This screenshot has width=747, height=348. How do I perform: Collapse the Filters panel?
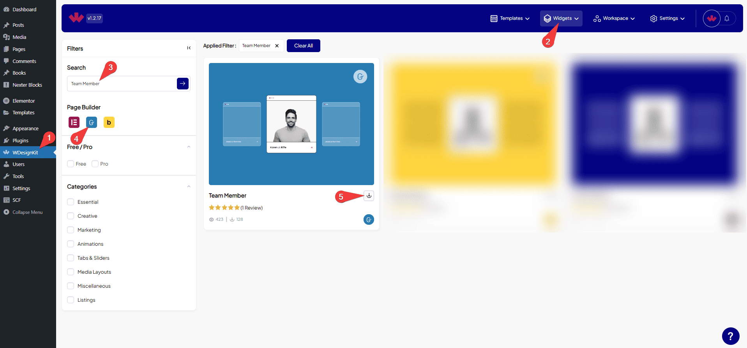tap(189, 48)
